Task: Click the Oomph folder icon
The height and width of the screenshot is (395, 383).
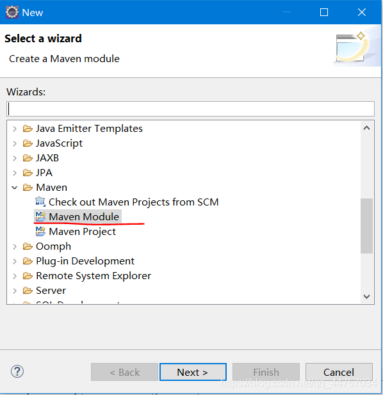Action: click(x=28, y=246)
